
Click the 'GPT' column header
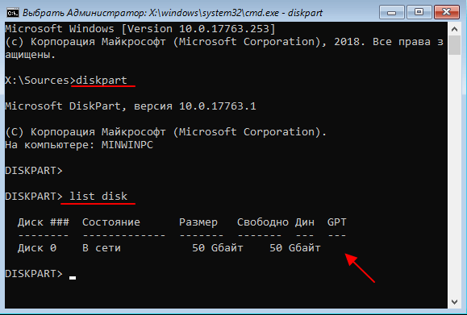pyautogui.click(x=336, y=222)
